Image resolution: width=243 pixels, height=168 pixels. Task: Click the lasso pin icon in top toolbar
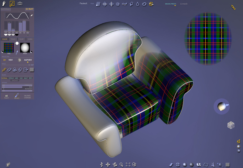[131, 4]
